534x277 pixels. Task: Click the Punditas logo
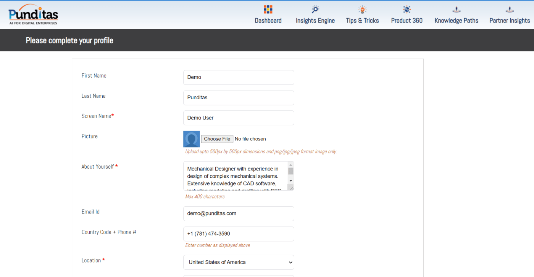(33, 15)
